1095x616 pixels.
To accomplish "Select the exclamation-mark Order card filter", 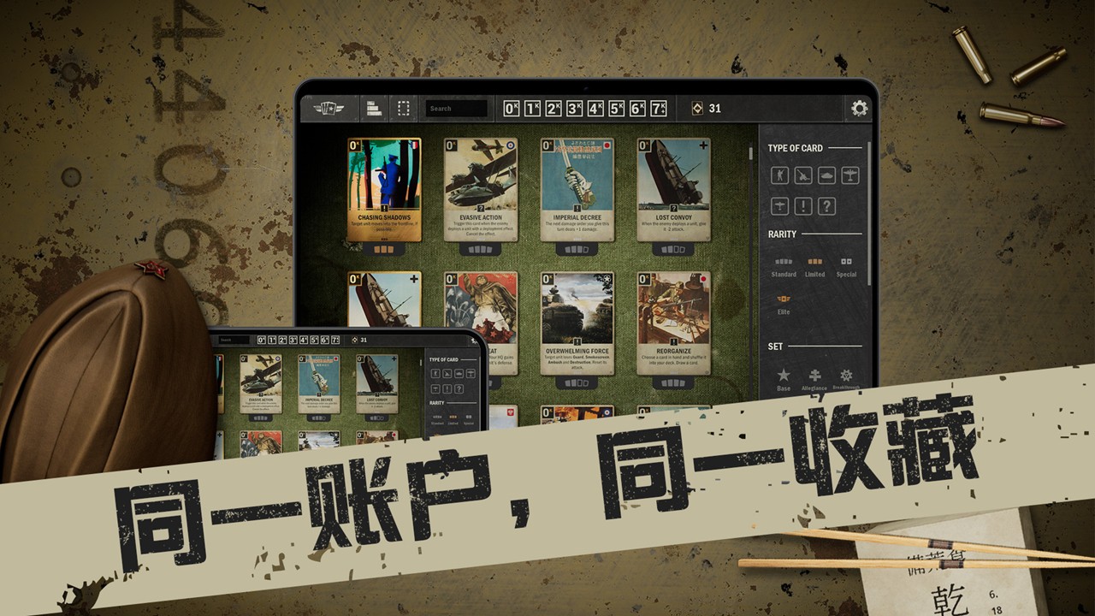I will tap(803, 205).
